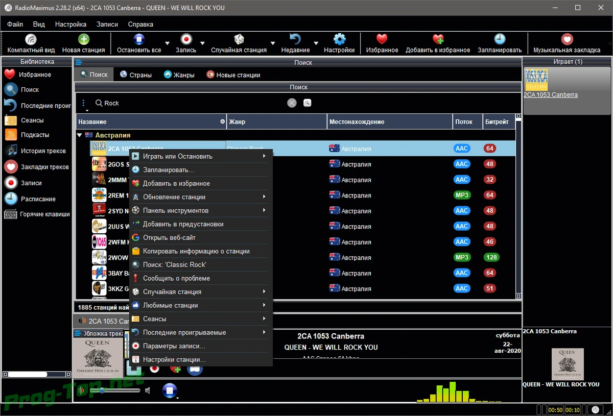Choose Параметры записи... in context menu
Screen dimensions: 613x416
pyautogui.click(x=201, y=346)
